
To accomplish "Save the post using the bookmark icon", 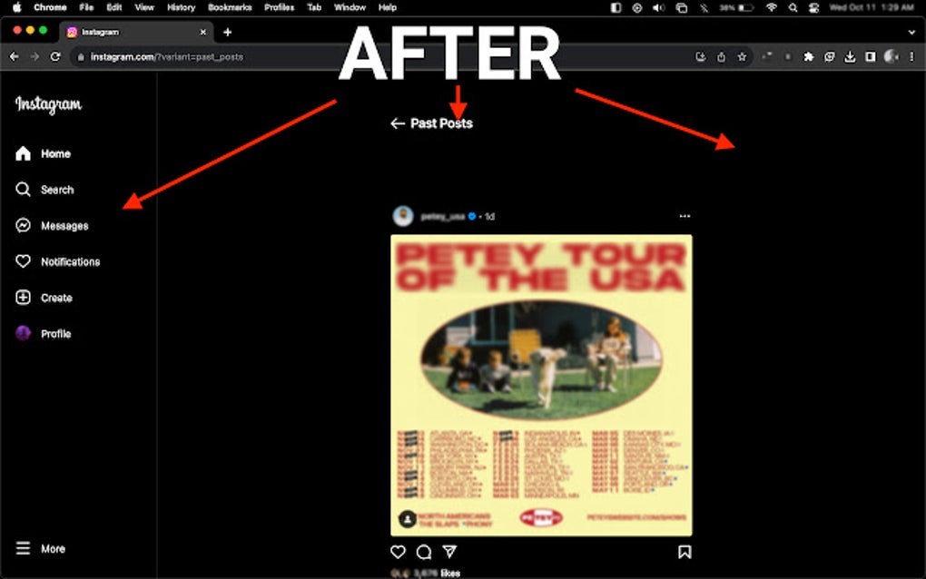I will [685, 552].
